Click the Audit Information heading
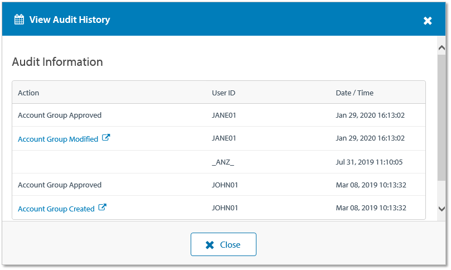Screen dimensions: 451x270 click(x=57, y=62)
